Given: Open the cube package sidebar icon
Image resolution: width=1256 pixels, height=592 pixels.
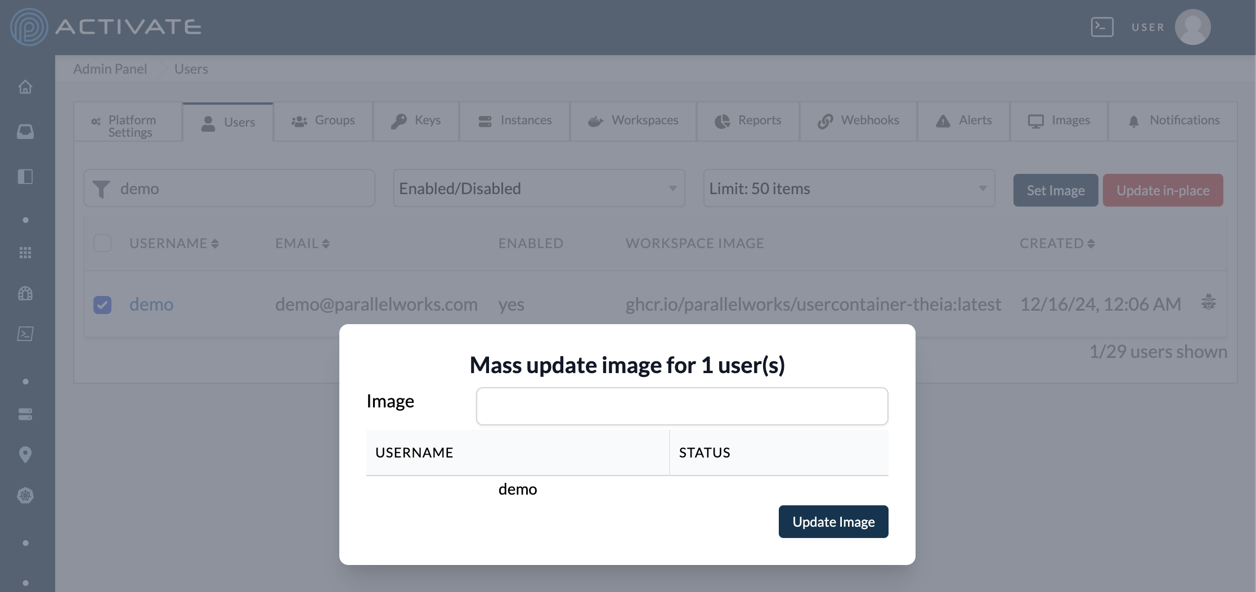Looking at the screenshot, I should coord(25,293).
